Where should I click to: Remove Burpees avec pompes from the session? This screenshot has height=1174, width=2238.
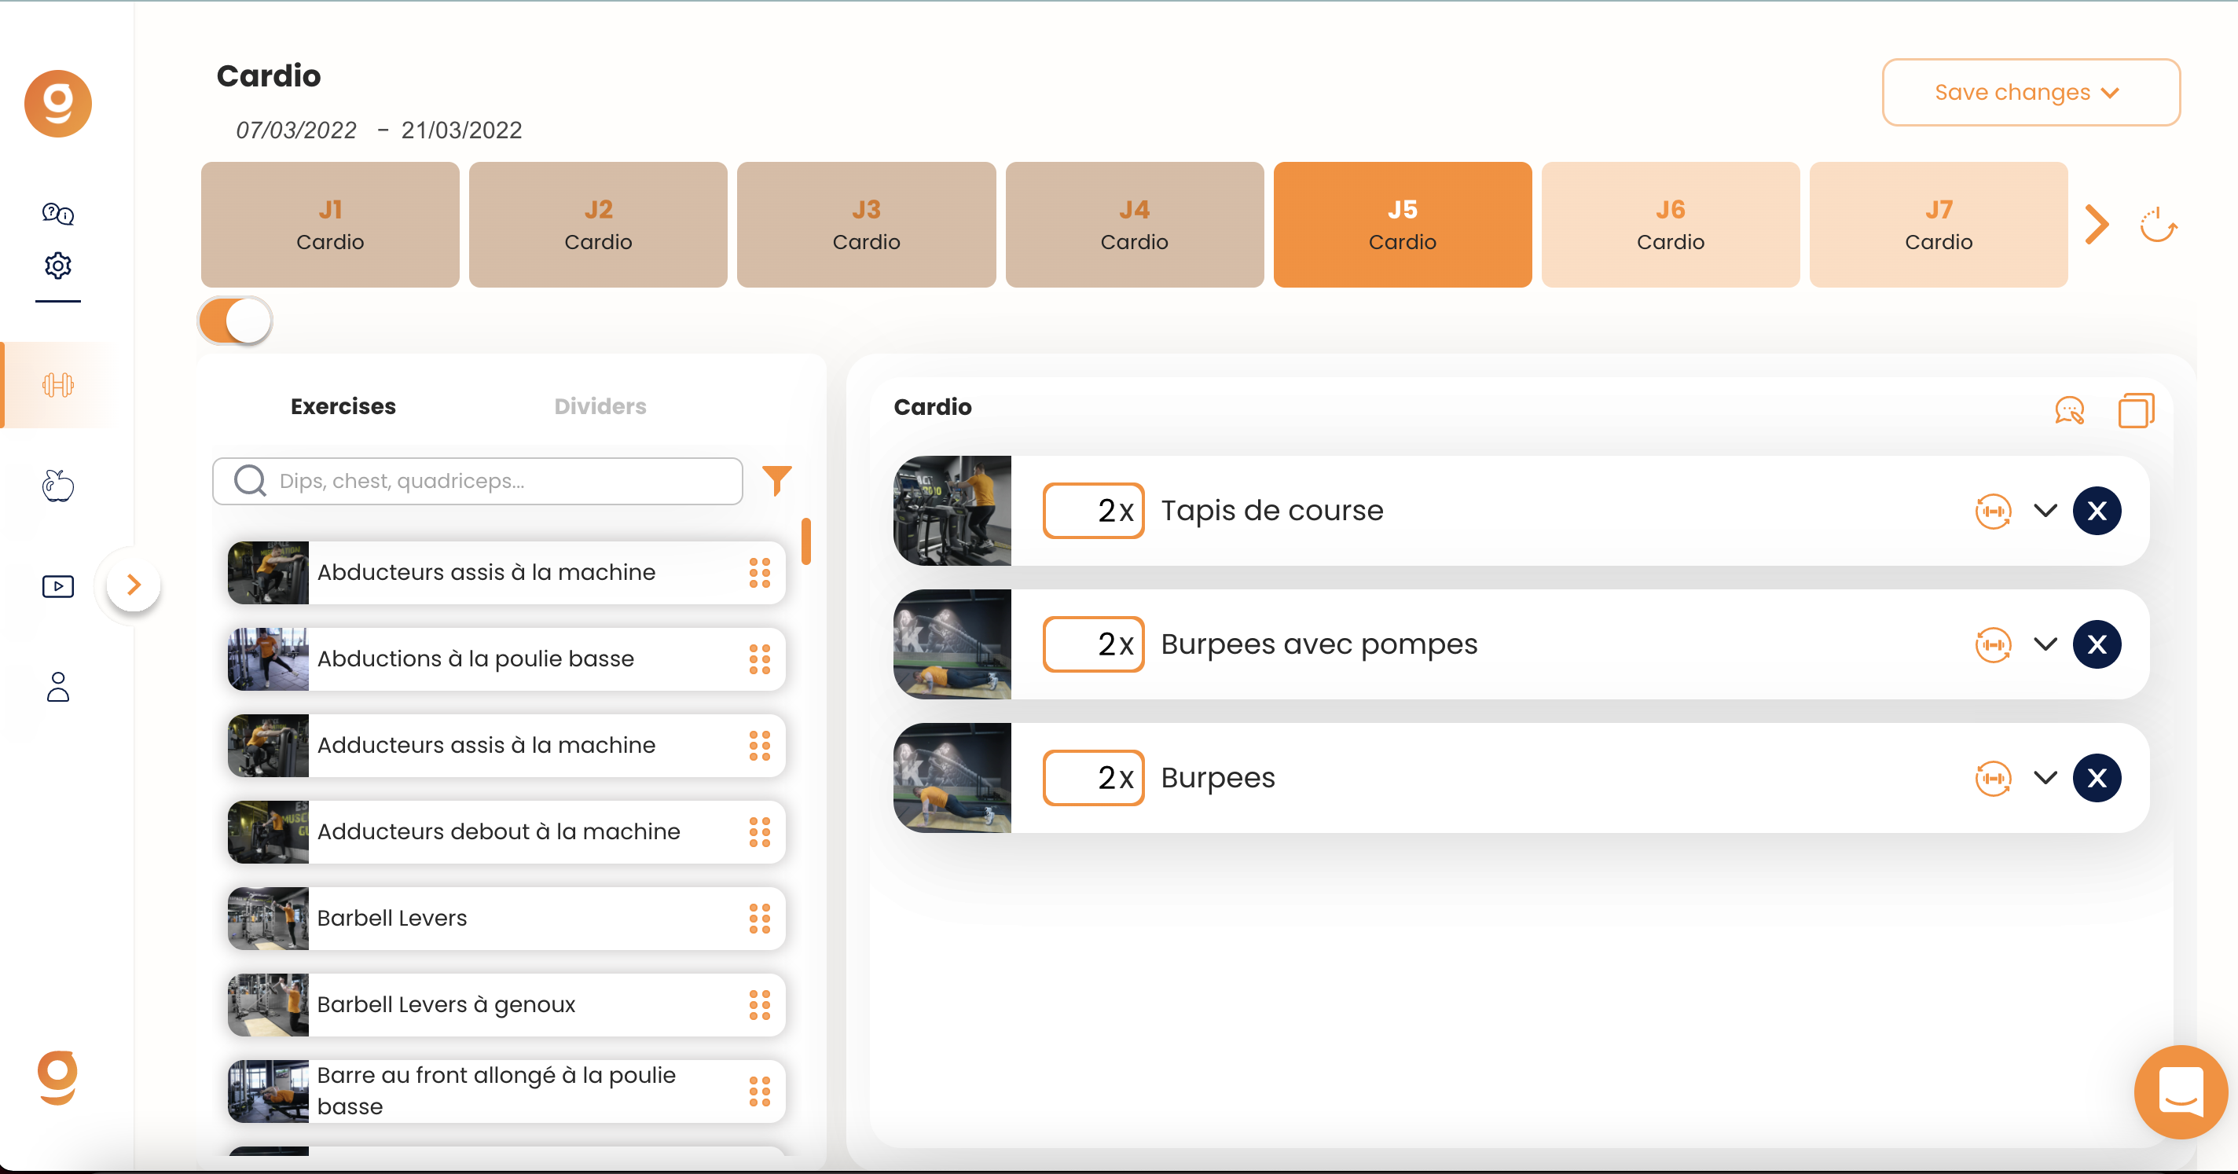click(x=2097, y=645)
